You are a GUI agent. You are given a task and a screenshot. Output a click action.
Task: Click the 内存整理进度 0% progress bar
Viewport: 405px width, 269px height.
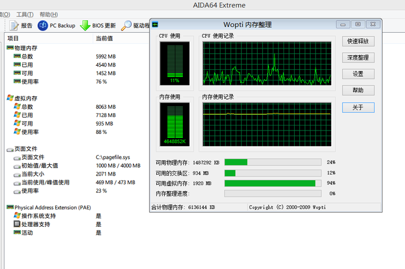(x=273, y=194)
